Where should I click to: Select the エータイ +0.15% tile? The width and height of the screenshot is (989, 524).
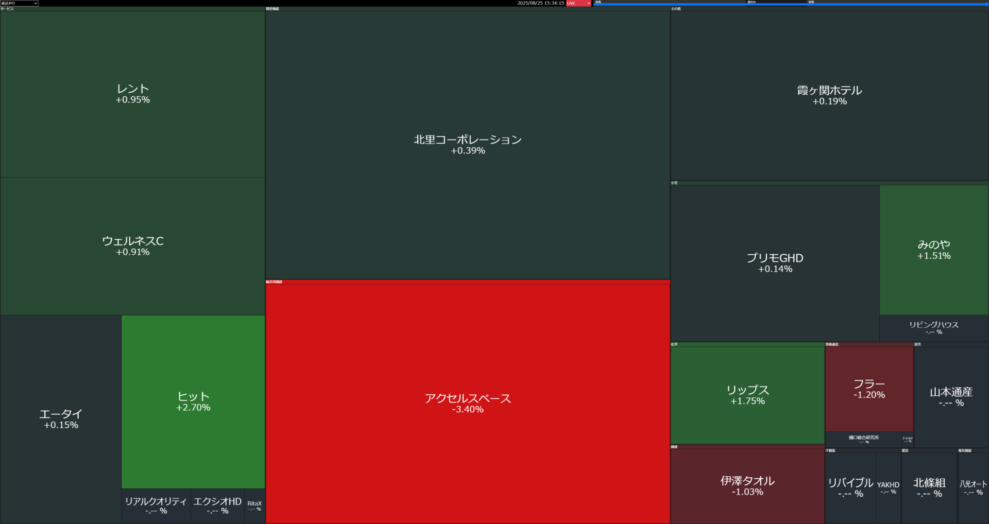[61, 419]
